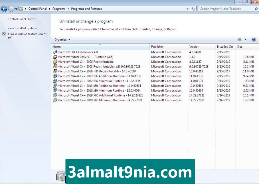Select Programs and Features breadcrumb
Viewport: 259px width, 184px height.
coord(86,9)
